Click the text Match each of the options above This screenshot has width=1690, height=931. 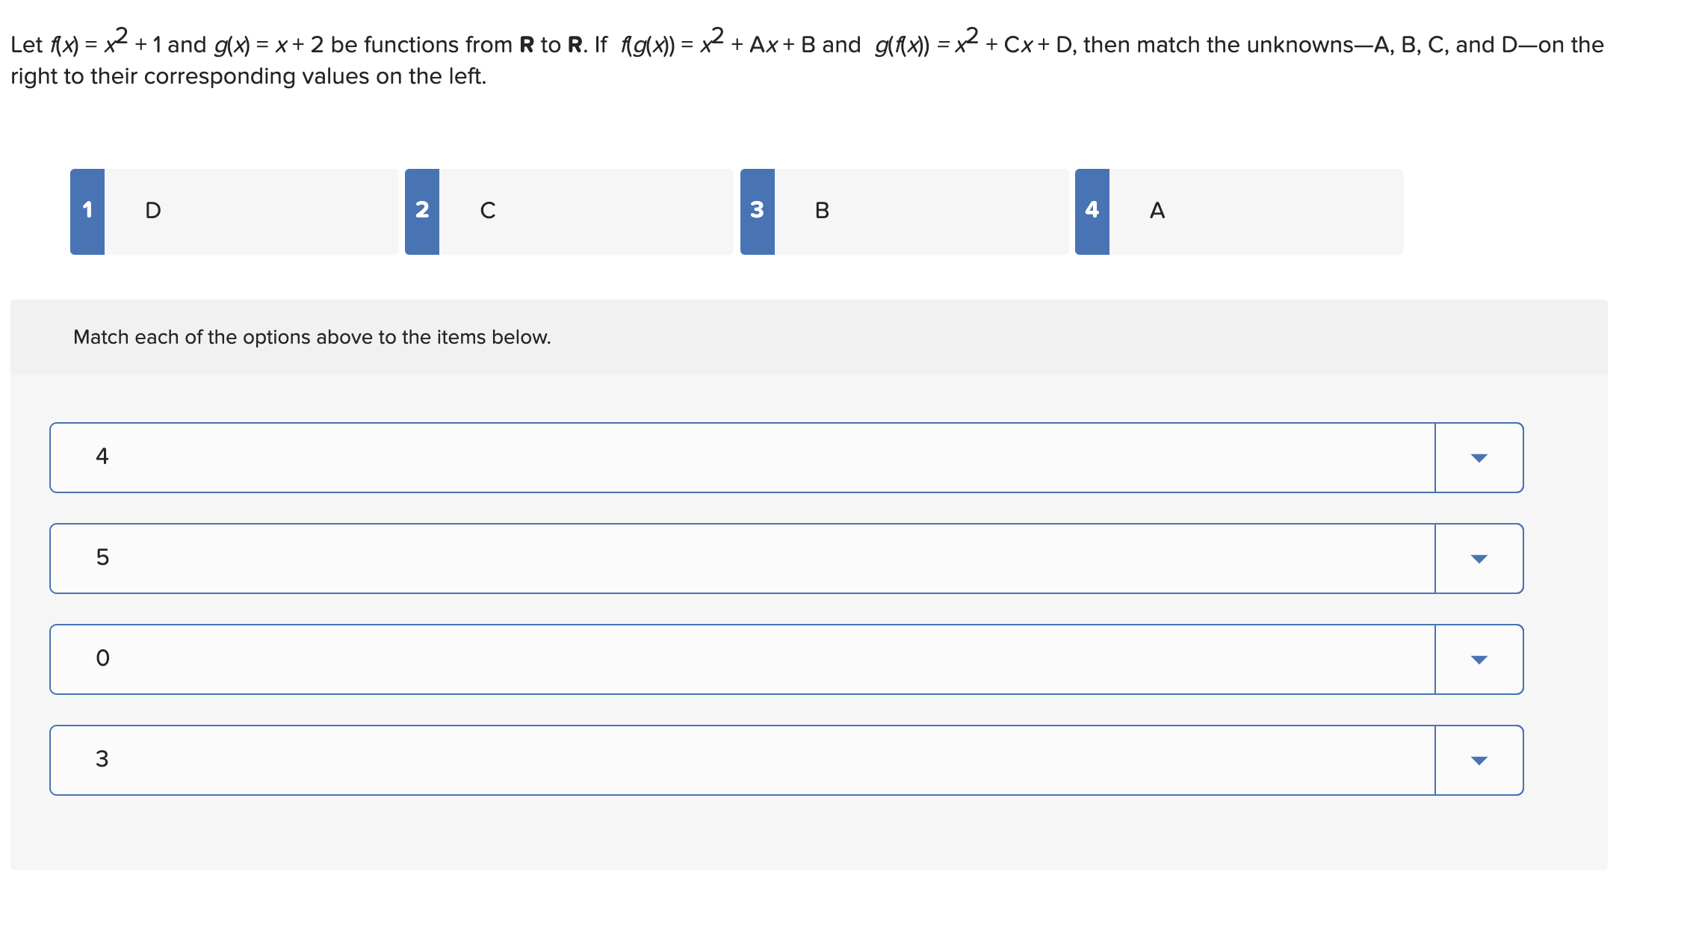[312, 337]
